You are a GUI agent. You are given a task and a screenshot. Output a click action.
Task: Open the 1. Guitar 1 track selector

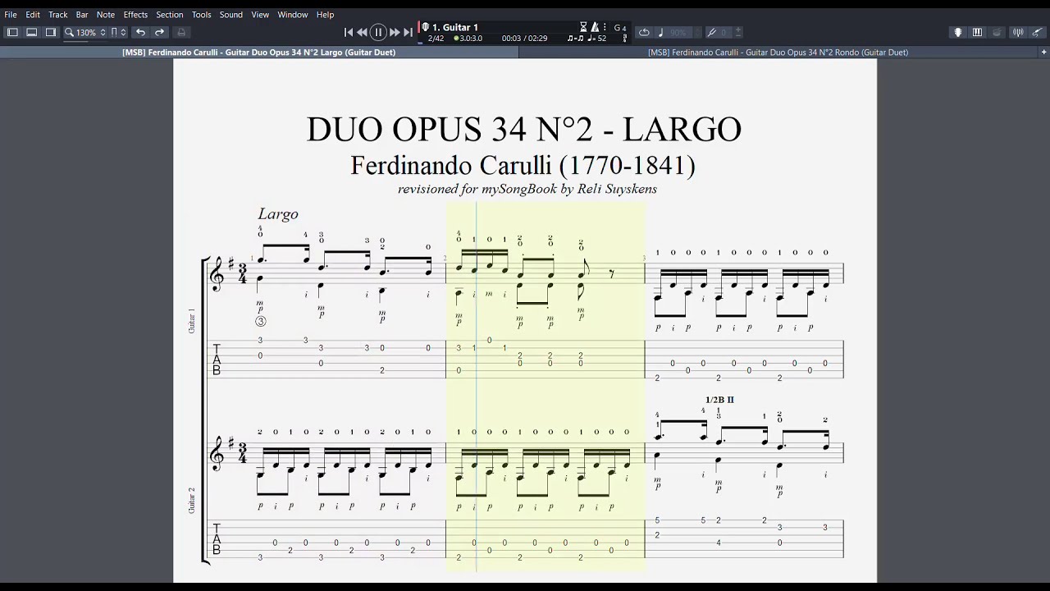tap(455, 27)
